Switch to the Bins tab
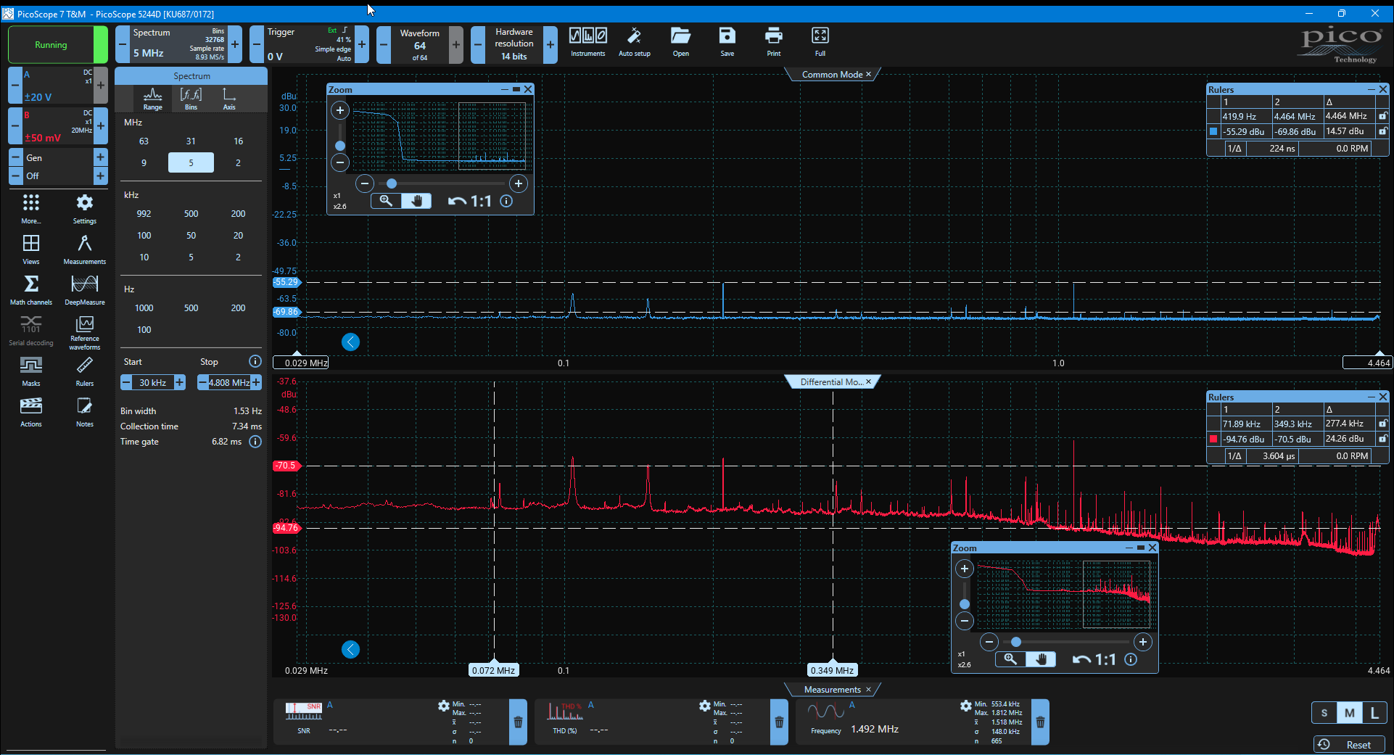The height and width of the screenshot is (755, 1394). point(191,99)
